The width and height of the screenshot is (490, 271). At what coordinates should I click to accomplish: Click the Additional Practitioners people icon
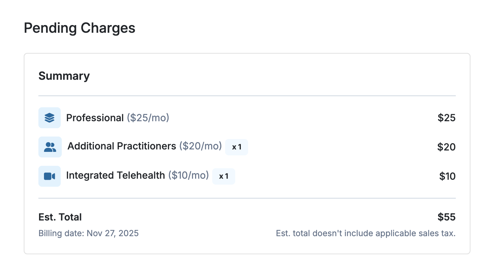point(50,147)
